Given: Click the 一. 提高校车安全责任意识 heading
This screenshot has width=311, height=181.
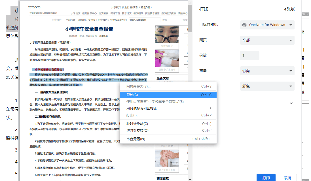Looking at the screenshot, I should point(51,92).
